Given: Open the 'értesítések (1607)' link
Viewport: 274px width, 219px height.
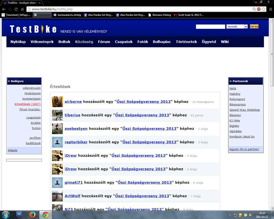Looking at the screenshot, I should [27, 104].
